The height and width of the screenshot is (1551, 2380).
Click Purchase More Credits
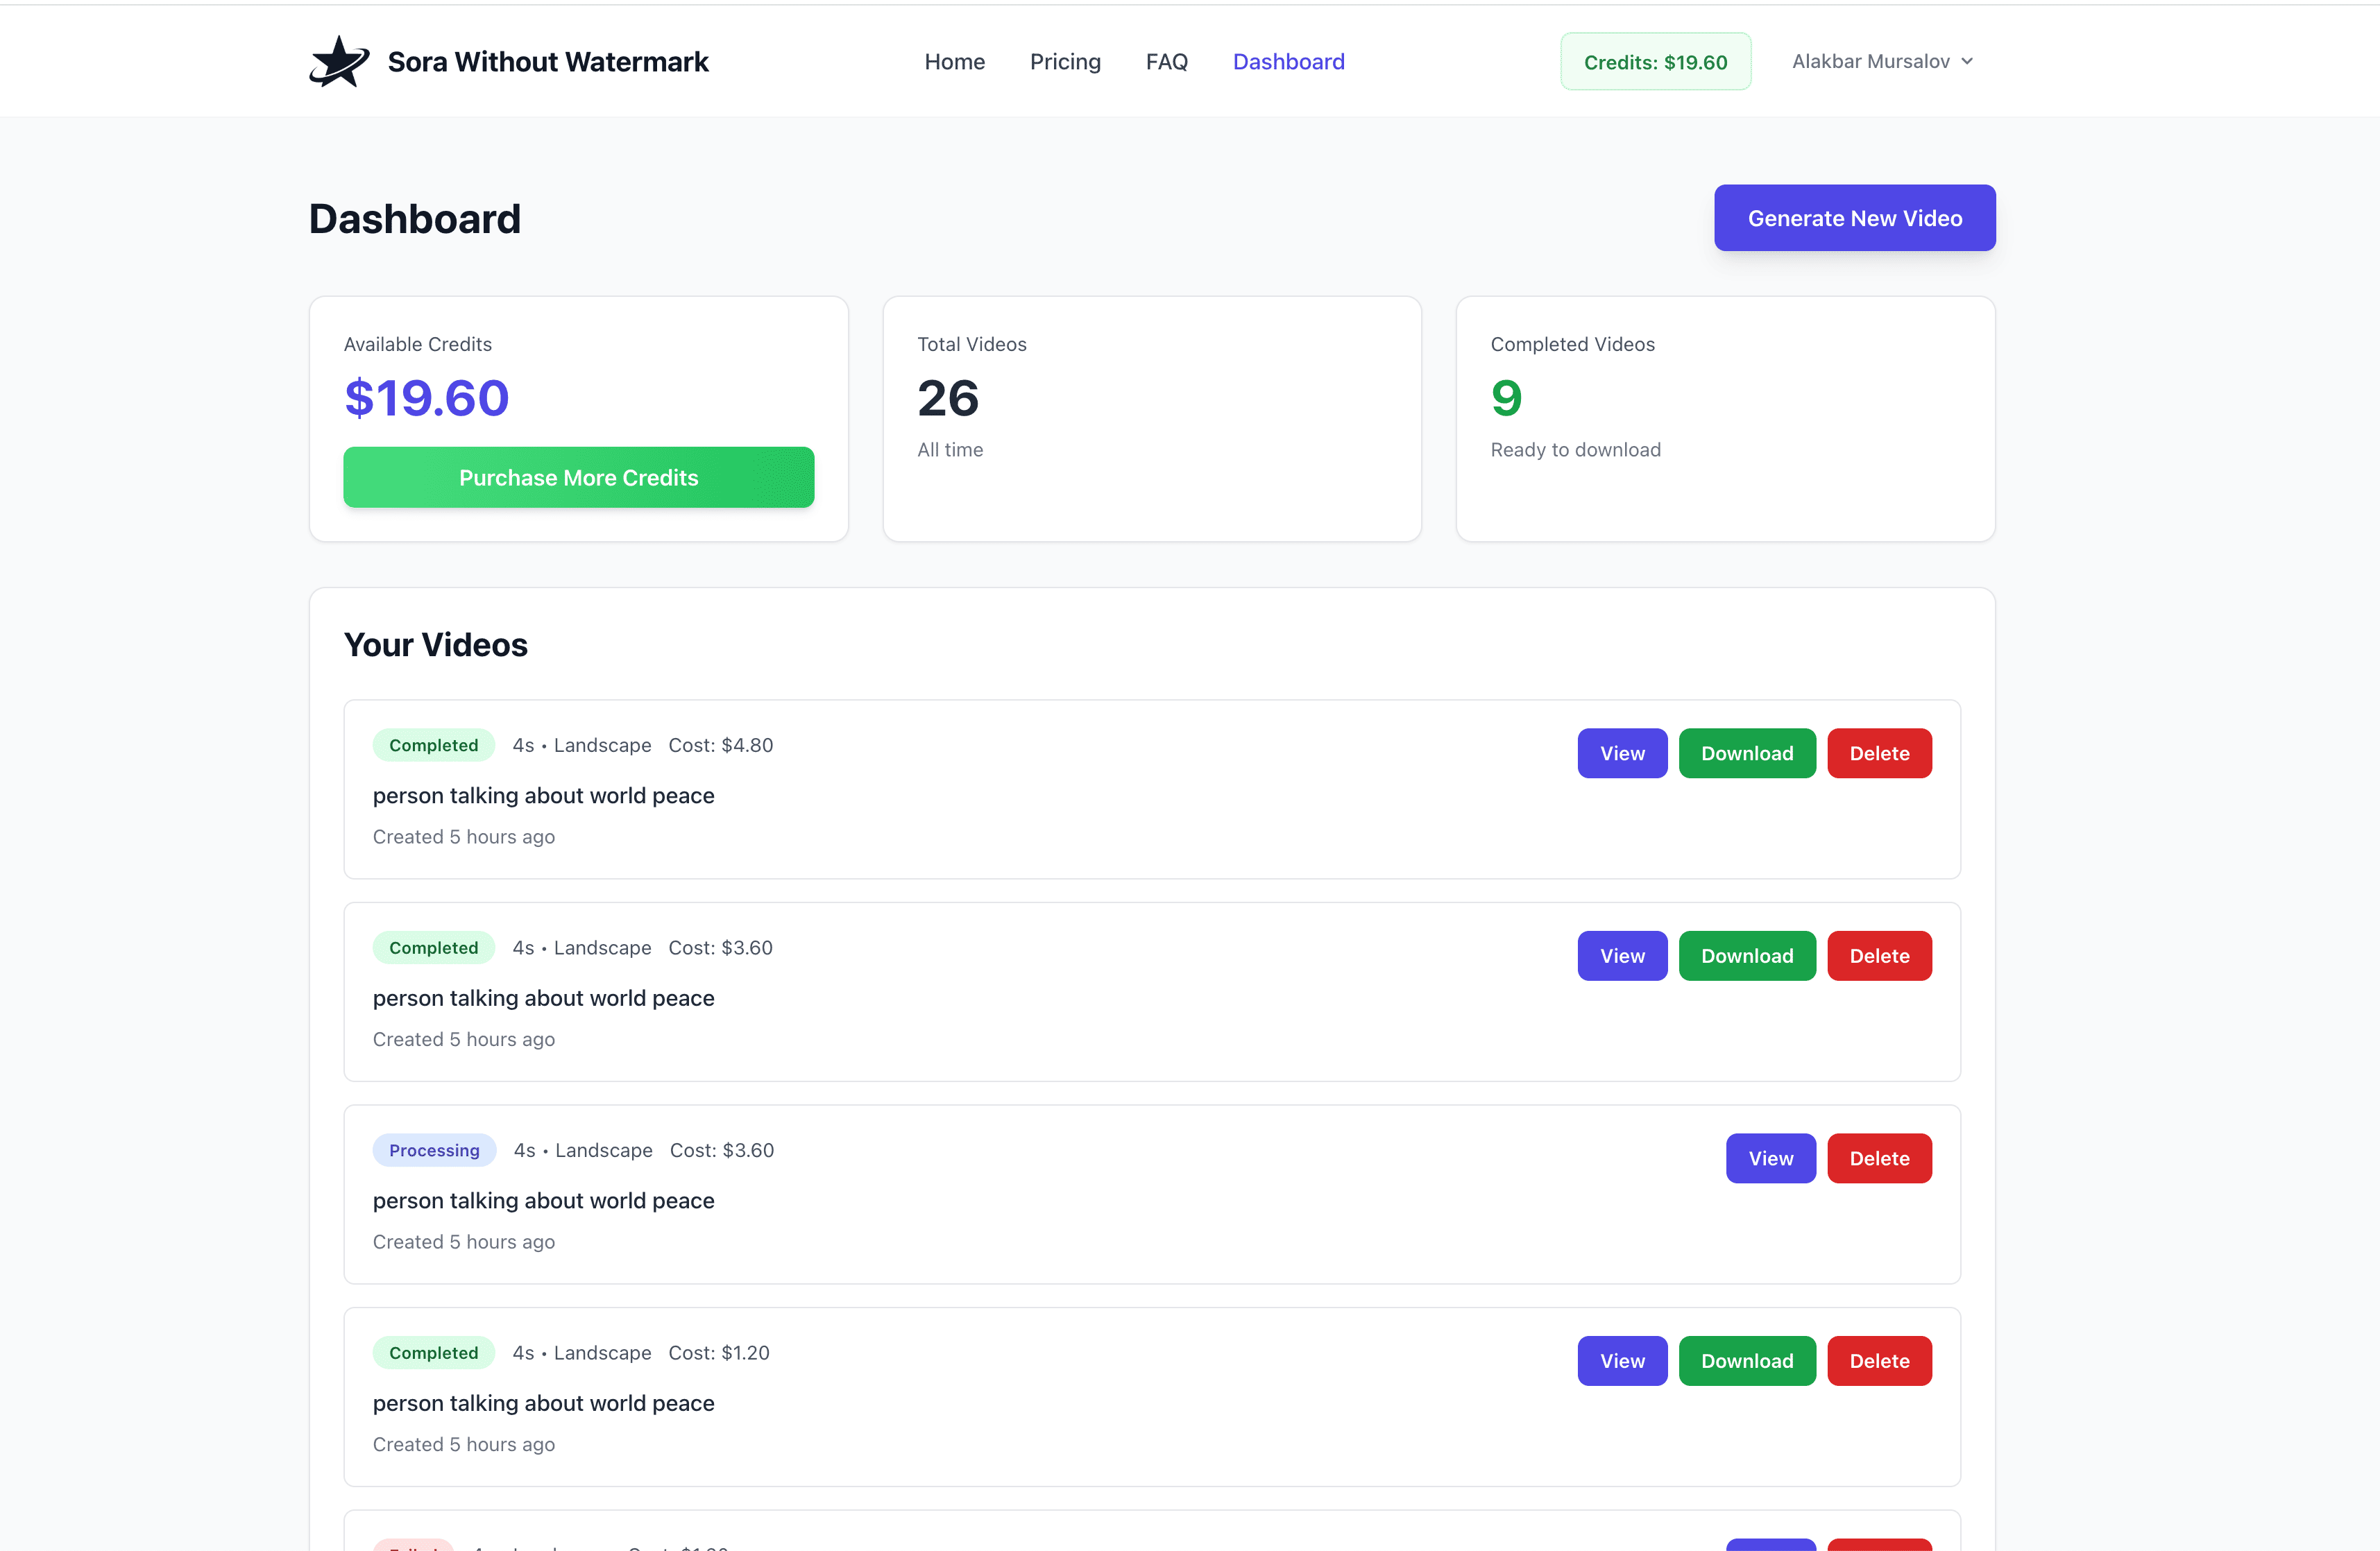coord(578,478)
